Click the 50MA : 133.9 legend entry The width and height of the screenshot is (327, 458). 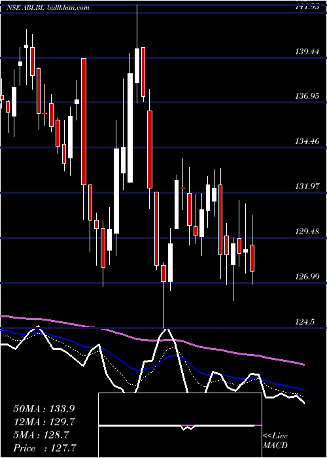pyautogui.click(x=43, y=409)
